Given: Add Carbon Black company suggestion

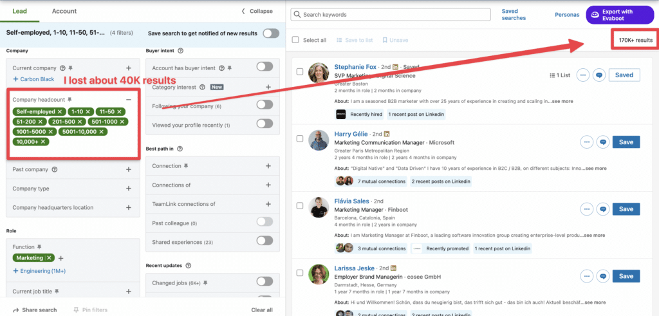Looking at the screenshot, I should point(33,79).
